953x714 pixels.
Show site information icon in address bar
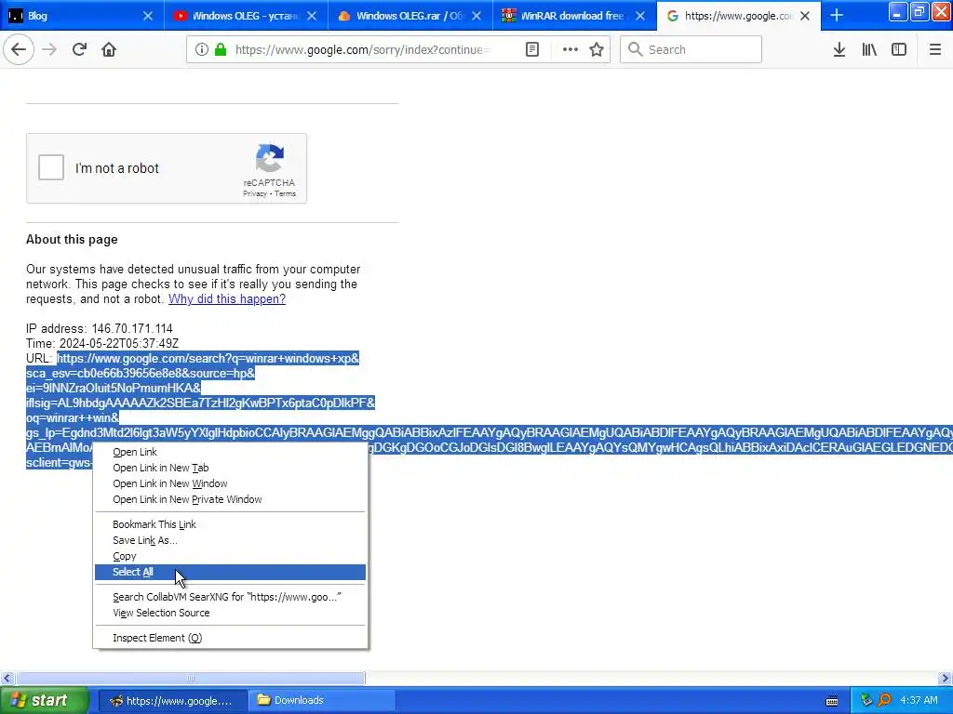[202, 49]
